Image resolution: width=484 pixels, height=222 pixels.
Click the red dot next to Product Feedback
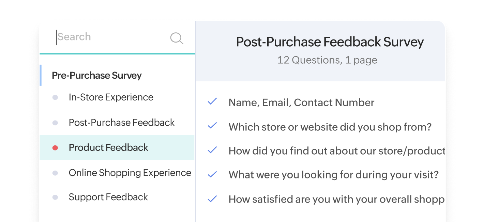tap(55, 147)
